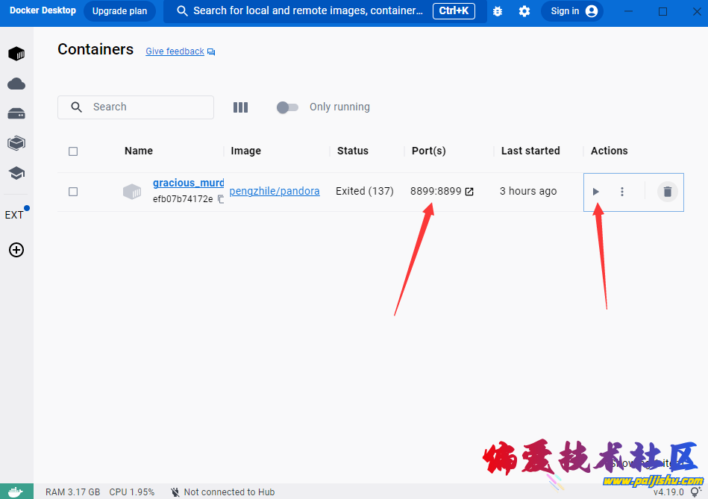Screen dimensions: 708x499
Task: Open Settings gear icon in header
Action: [524, 11]
